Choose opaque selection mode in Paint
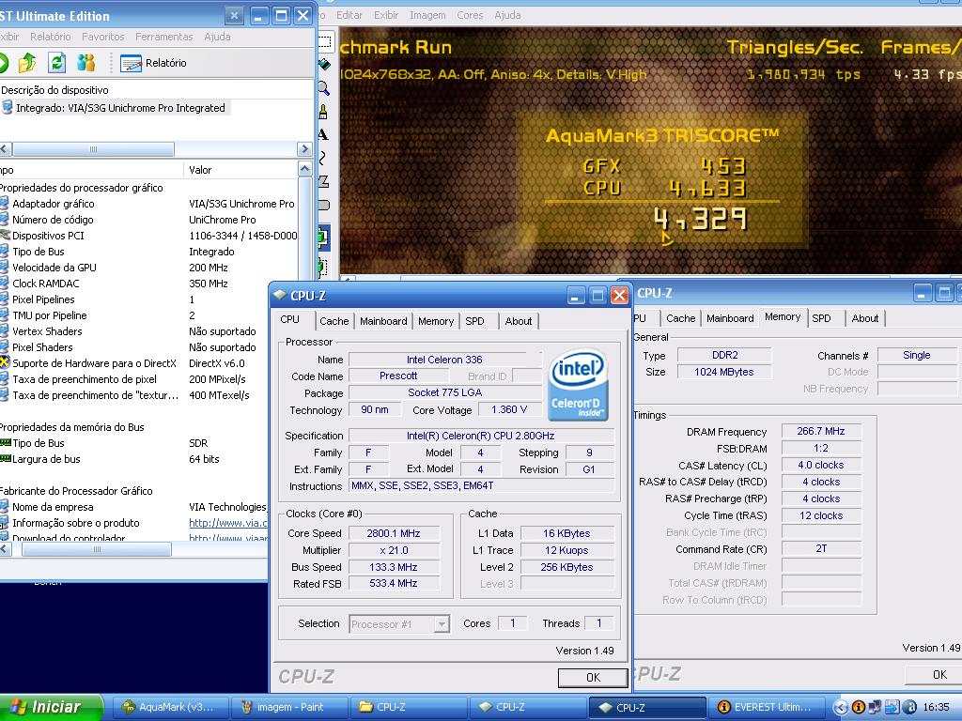 [x=323, y=237]
